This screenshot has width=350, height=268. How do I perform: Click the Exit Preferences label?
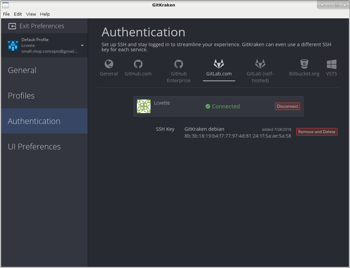coord(42,26)
